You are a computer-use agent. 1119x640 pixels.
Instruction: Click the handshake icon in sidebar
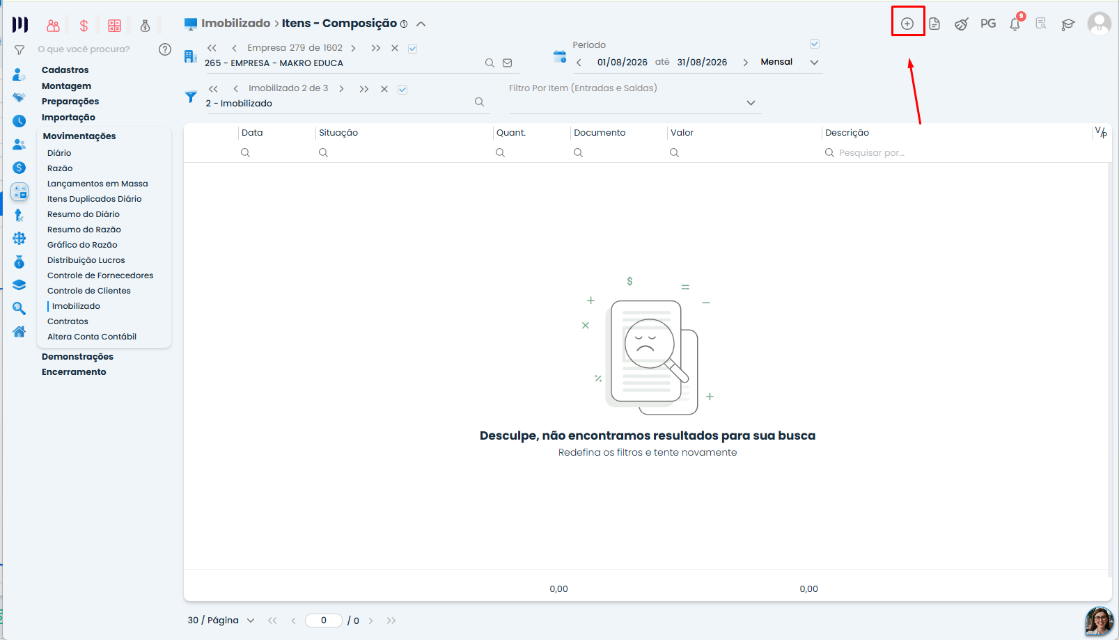(19, 97)
